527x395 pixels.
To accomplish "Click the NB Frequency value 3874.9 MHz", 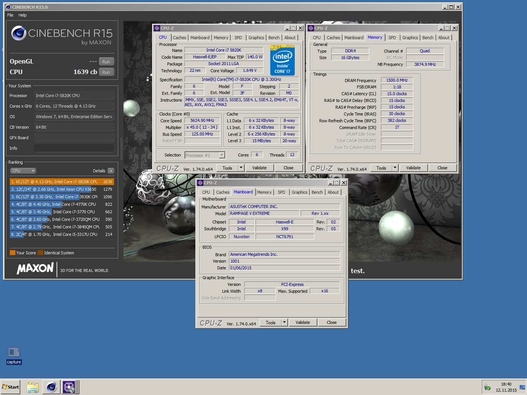I will click(x=425, y=64).
